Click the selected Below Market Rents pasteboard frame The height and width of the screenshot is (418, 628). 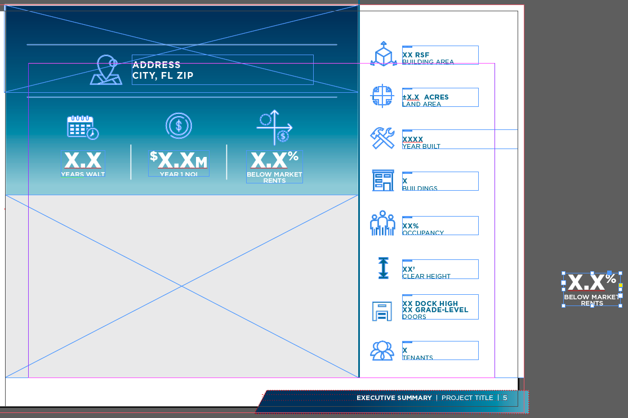(x=592, y=290)
